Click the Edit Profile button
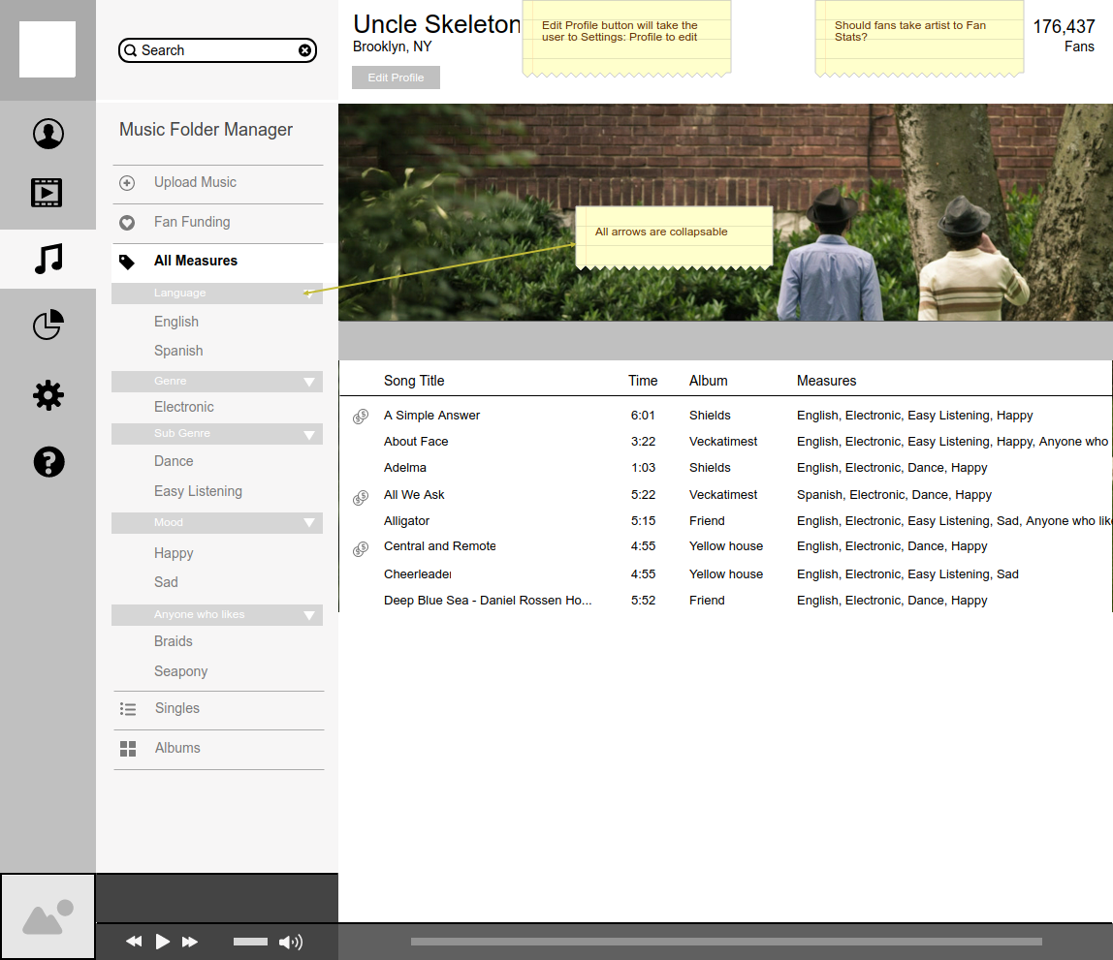The width and height of the screenshot is (1113, 960). pyautogui.click(x=396, y=77)
